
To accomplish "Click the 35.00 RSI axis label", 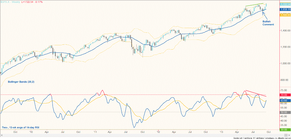I will 284,125.
